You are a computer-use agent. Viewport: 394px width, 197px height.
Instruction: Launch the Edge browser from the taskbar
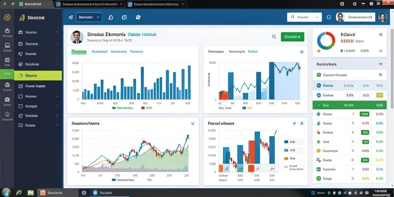[19, 193]
